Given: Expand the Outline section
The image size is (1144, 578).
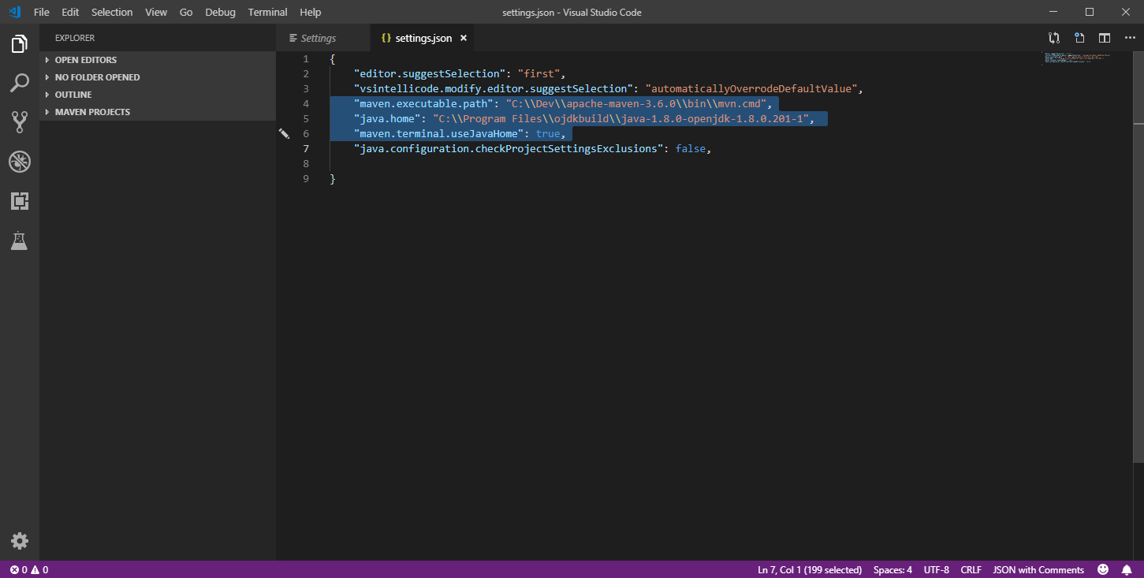Looking at the screenshot, I should click(158, 95).
